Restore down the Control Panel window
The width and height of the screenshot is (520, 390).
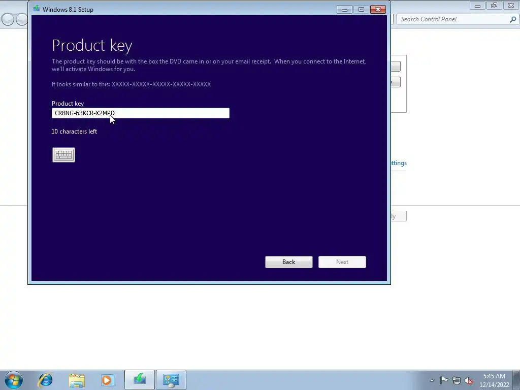(494, 6)
